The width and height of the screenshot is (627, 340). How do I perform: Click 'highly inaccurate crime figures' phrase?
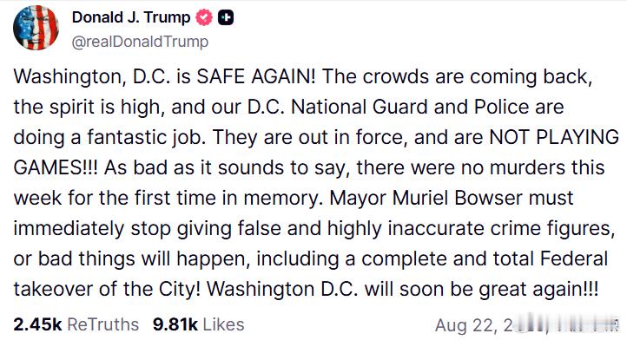click(x=471, y=228)
